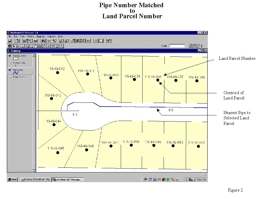
Task: Switch to Microsoft PowerPoint taskbar button
Action: [x=36, y=179]
